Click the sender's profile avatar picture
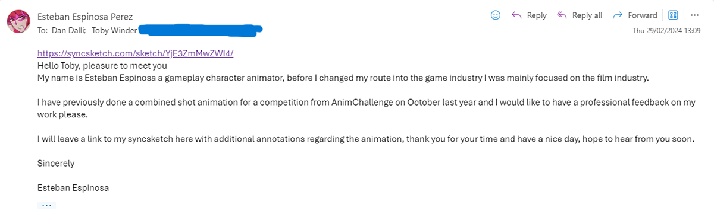Image resolution: width=714 pixels, height=214 pixels. [x=19, y=22]
